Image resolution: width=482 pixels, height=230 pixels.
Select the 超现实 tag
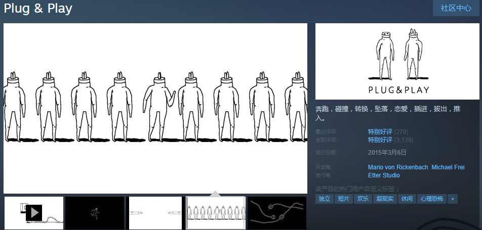coord(385,199)
